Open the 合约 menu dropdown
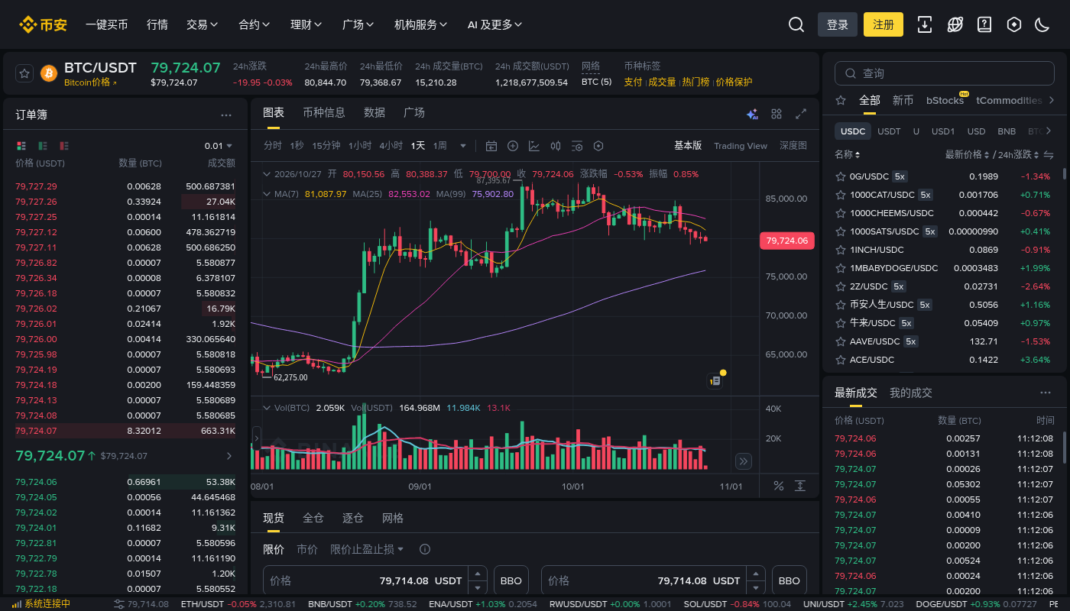The height and width of the screenshot is (611, 1070). click(x=255, y=24)
